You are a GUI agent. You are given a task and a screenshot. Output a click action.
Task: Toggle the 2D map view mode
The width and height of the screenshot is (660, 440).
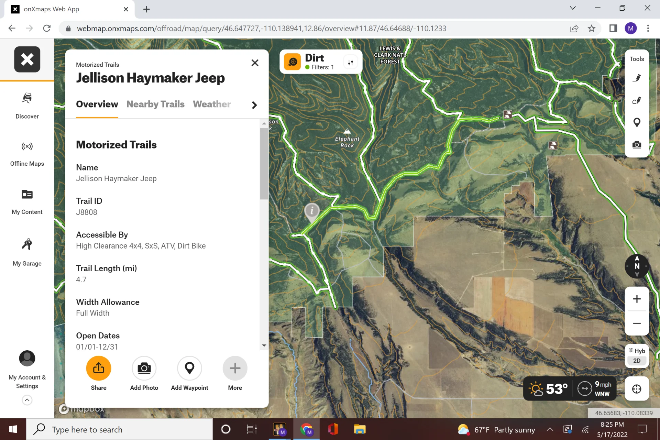(637, 361)
